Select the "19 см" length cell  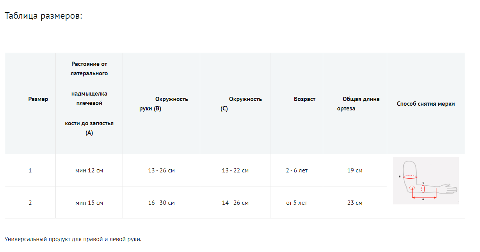(355, 170)
